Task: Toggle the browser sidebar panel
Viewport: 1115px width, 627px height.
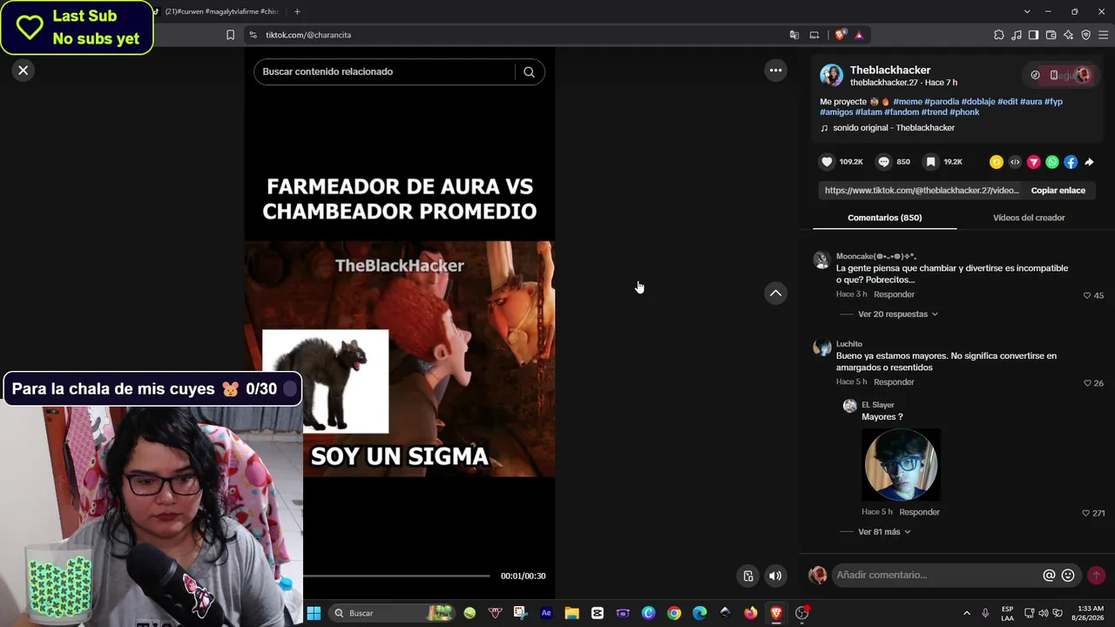Action: (x=1033, y=35)
